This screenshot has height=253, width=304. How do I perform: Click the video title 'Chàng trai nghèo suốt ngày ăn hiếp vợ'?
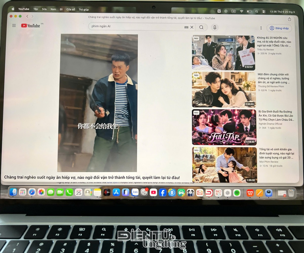[x=92, y=177]
